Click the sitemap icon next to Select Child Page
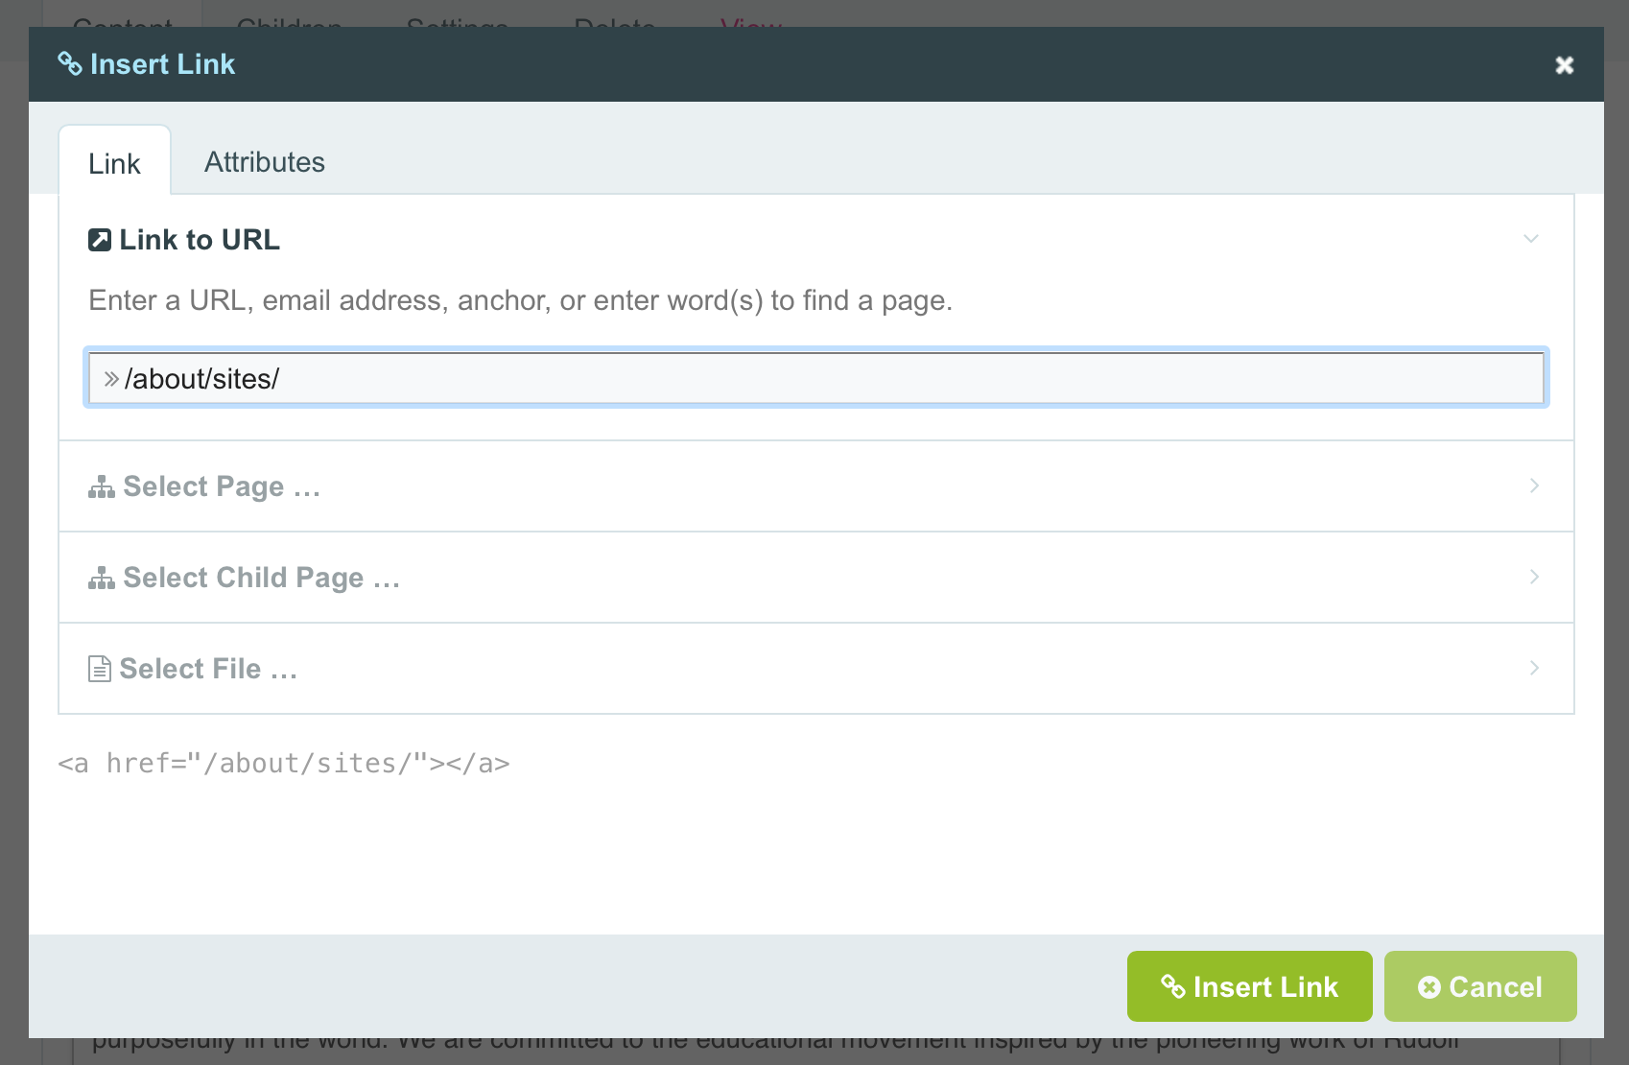Image resolution: width=1629 pixels, height=1065 pixels. click(102, 578)
